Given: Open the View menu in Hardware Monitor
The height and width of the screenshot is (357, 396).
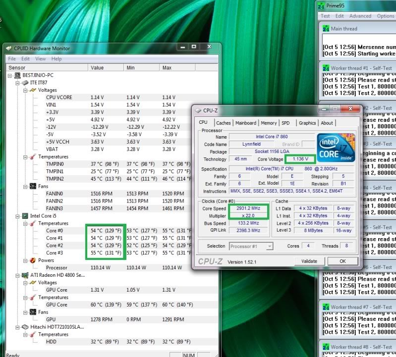Looking at the screenshot, I should coord(40,58).
